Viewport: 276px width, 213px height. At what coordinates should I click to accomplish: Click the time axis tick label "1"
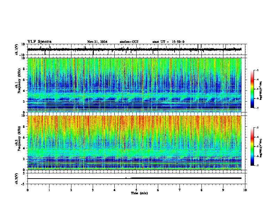point(49,190)
